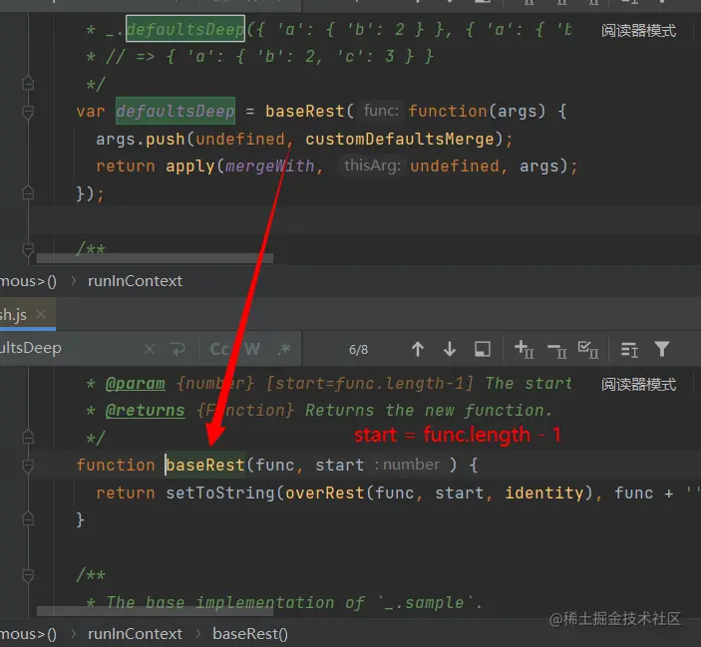The image size is (701, 647).
Task: Fold the comment ending above function baseRest
Action: pos(28,437)
